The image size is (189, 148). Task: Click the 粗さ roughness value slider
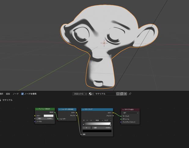tap(45, 119)
